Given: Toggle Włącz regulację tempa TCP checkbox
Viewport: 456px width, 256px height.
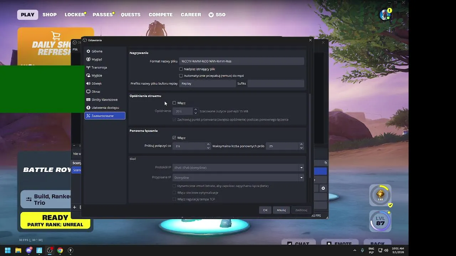Looking at the screenshot, I should 174,199.
